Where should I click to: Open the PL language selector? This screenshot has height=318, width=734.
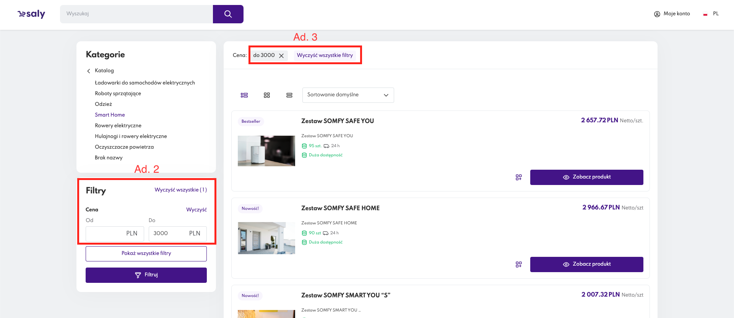coord(711,14)
